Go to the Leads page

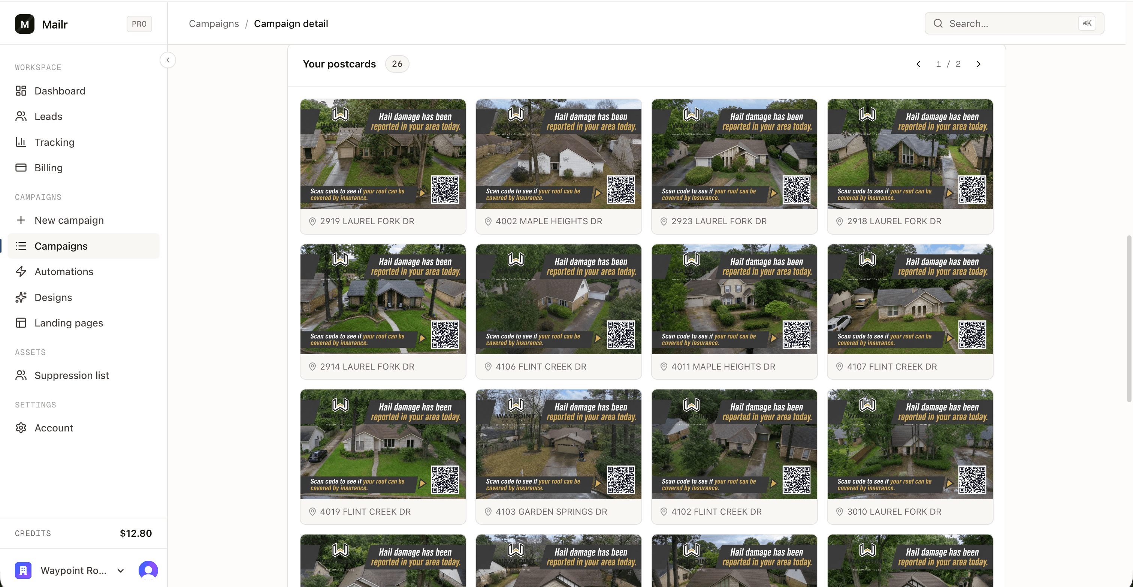[84, 116]
